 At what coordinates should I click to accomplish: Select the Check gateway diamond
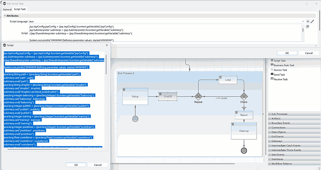[x=244, y=96]
